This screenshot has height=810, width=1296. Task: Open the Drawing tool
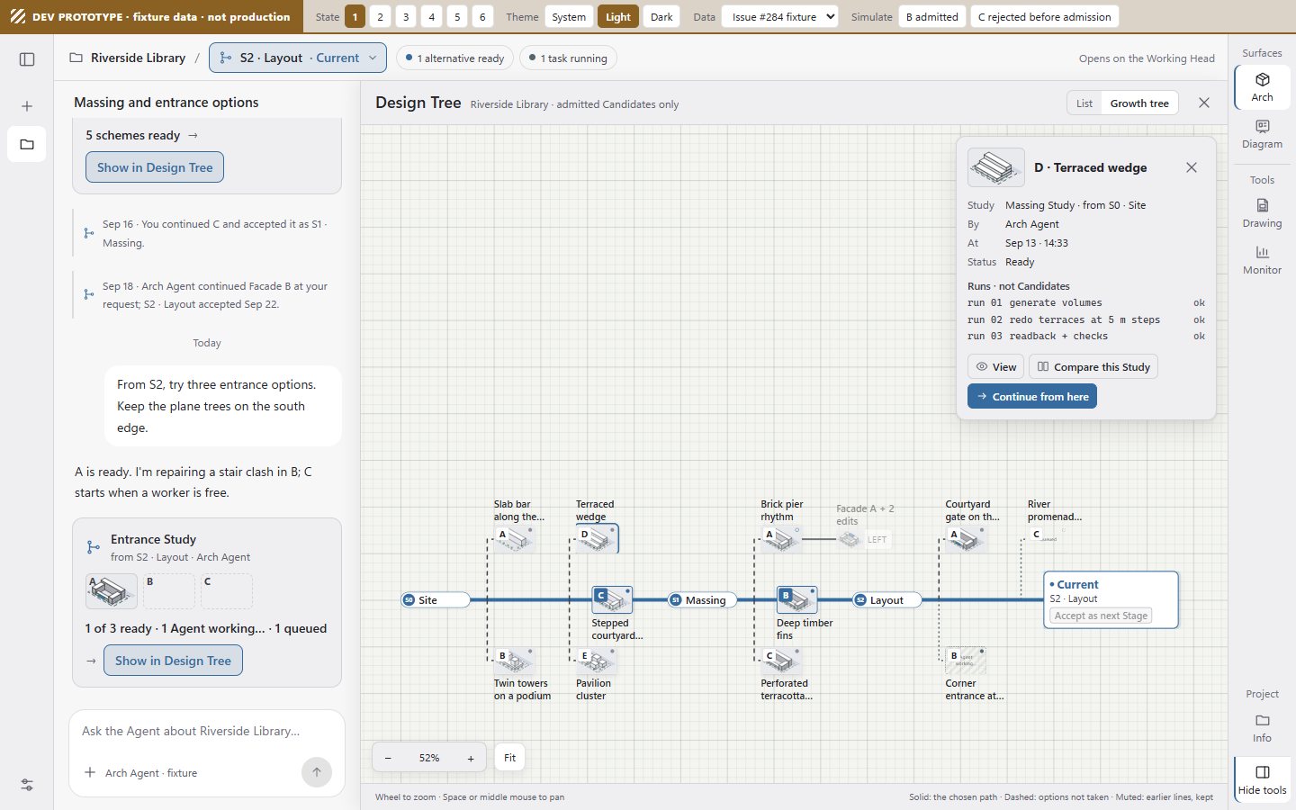[x=1262, y=213]
